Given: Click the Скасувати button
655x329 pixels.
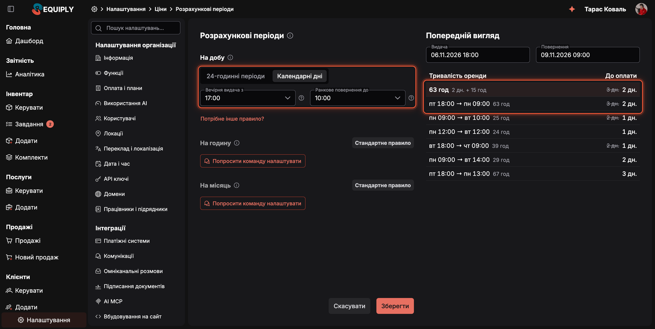Looking at the screenshot, I should (349, 306).
